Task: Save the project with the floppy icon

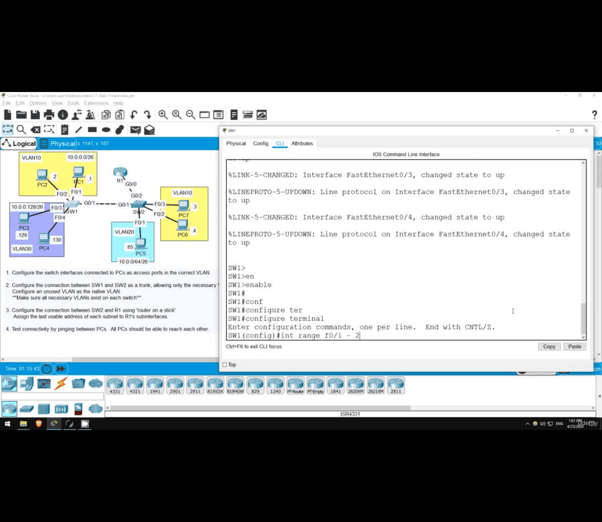Action: [35, 115]
